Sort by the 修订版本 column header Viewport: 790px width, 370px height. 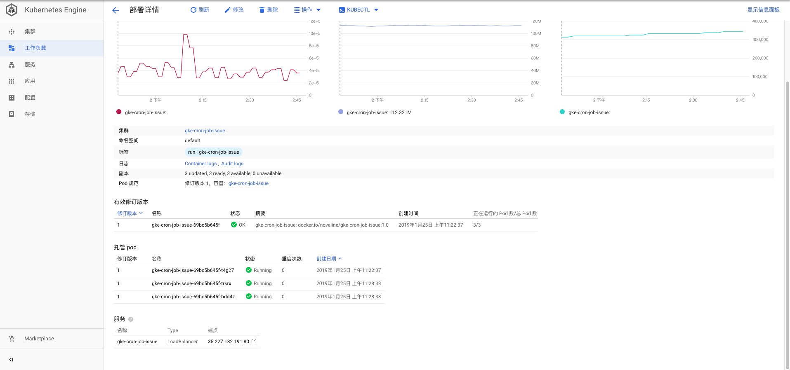click(x=130, y=213)
